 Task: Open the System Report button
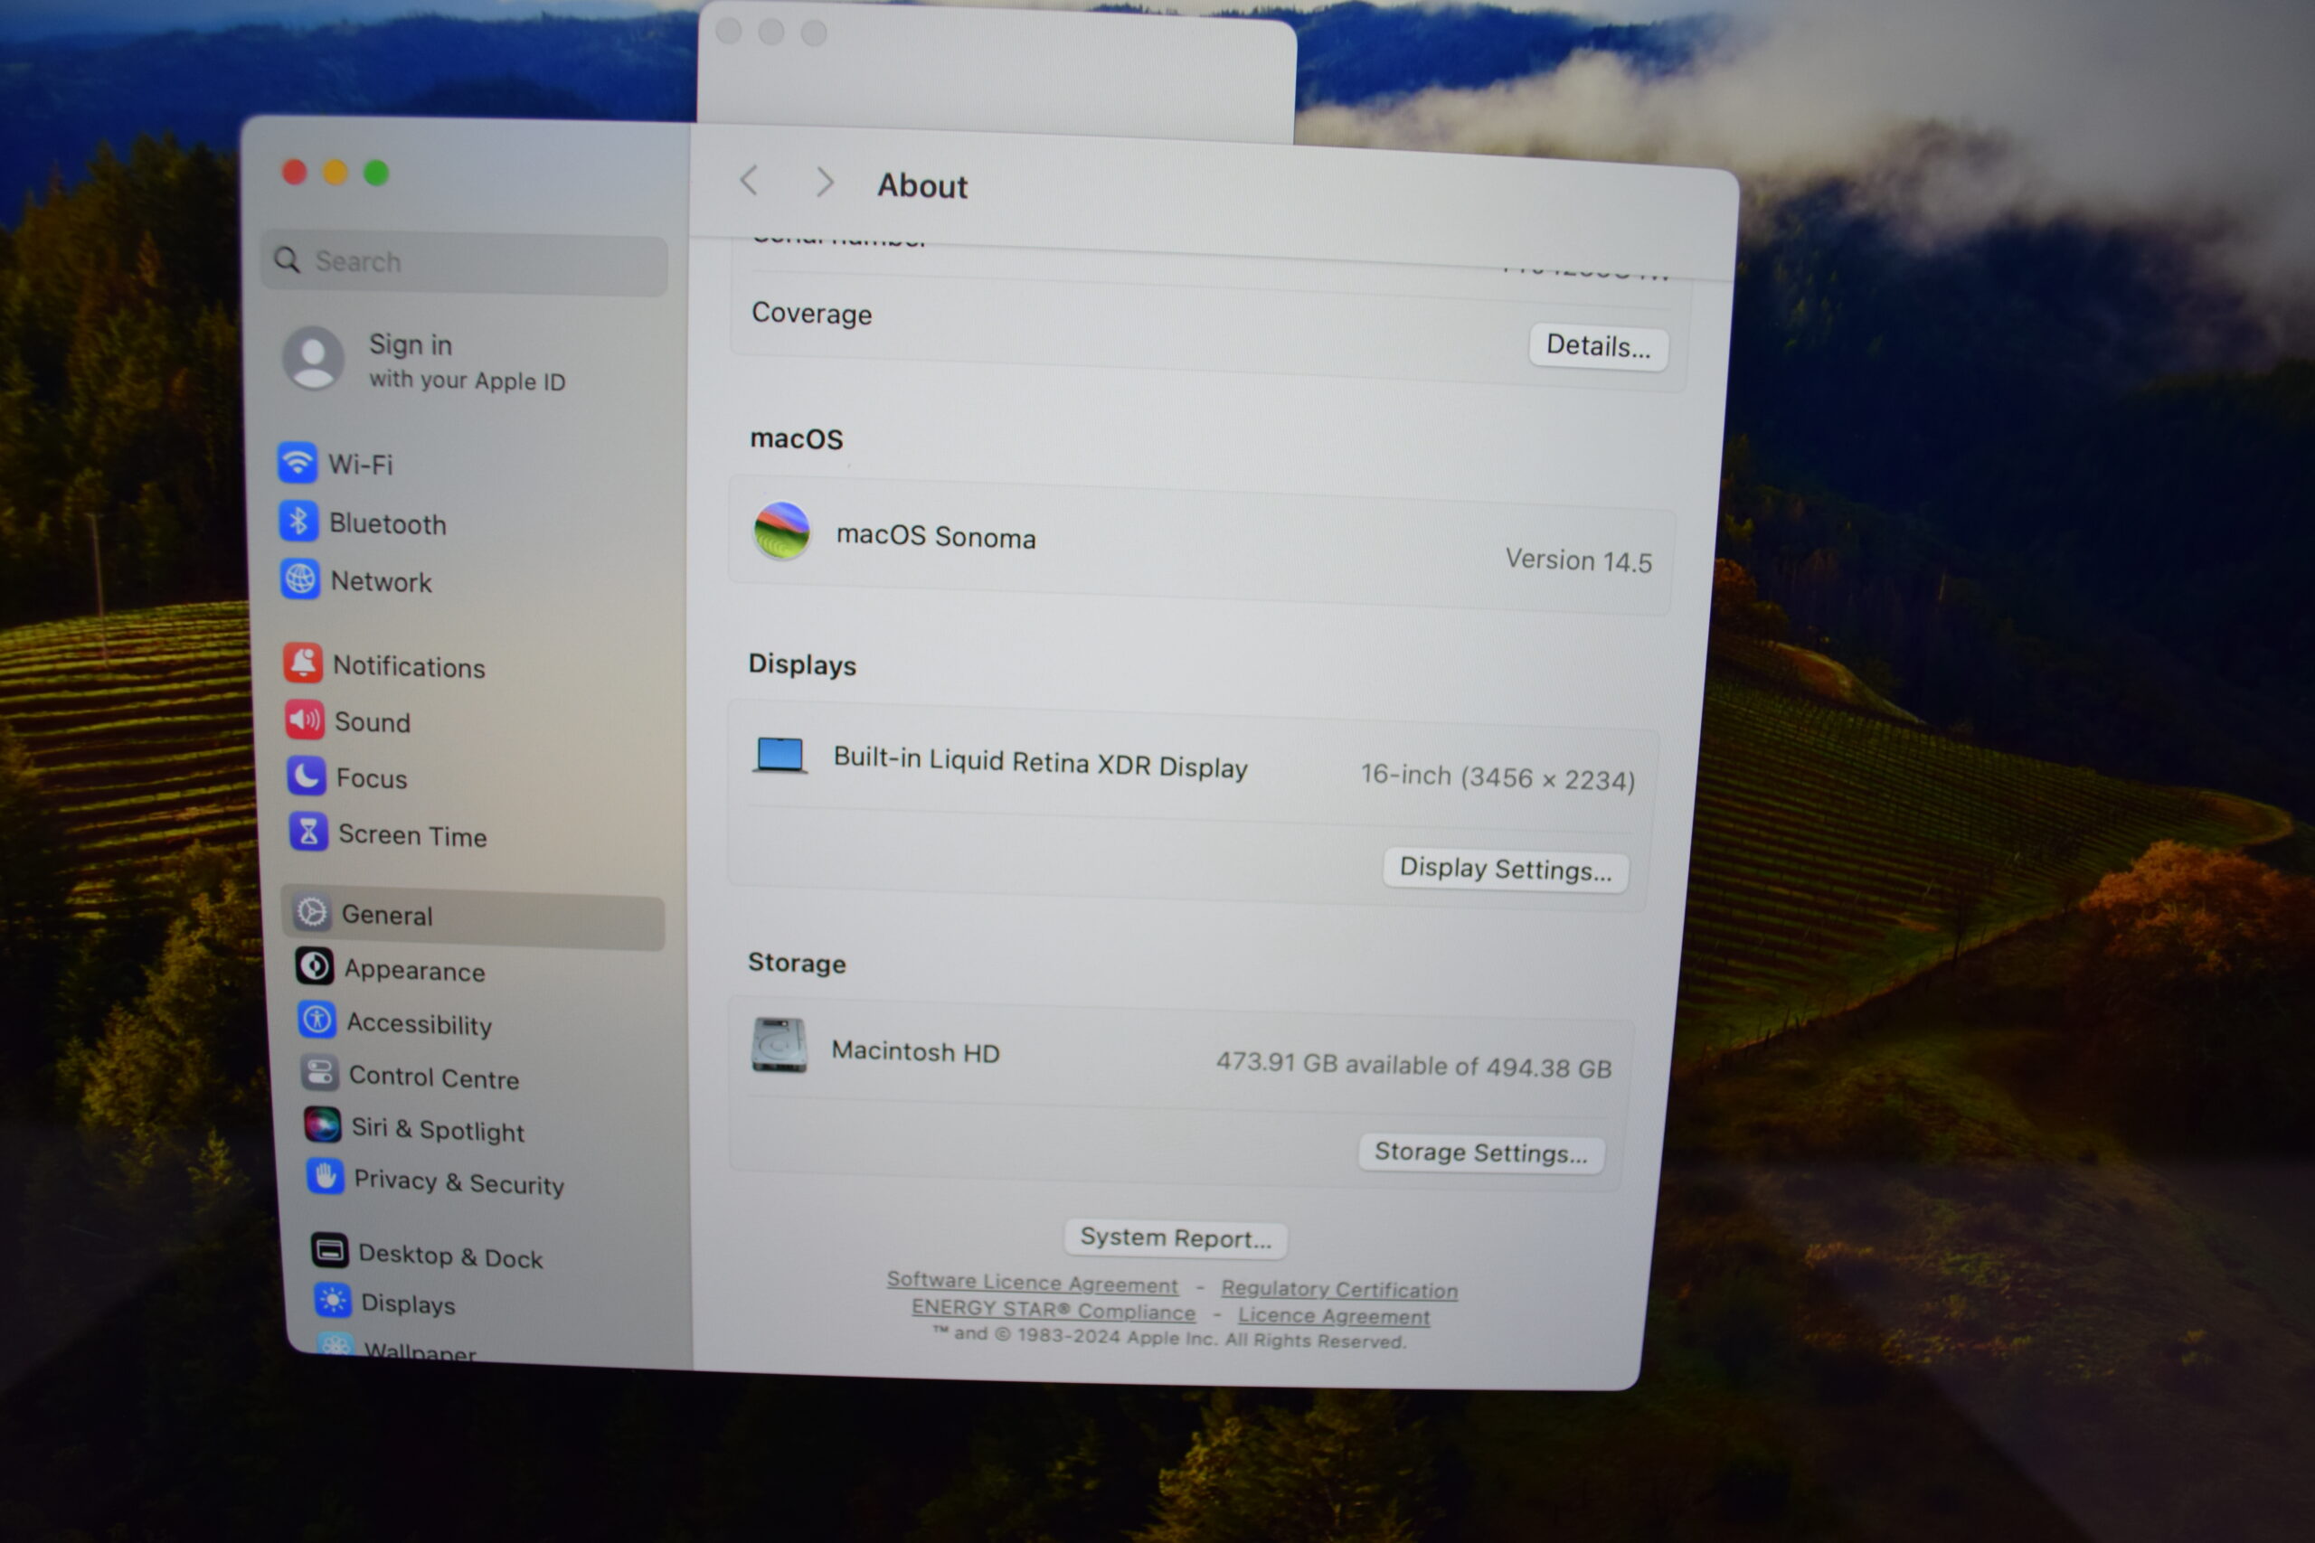1176,1238
